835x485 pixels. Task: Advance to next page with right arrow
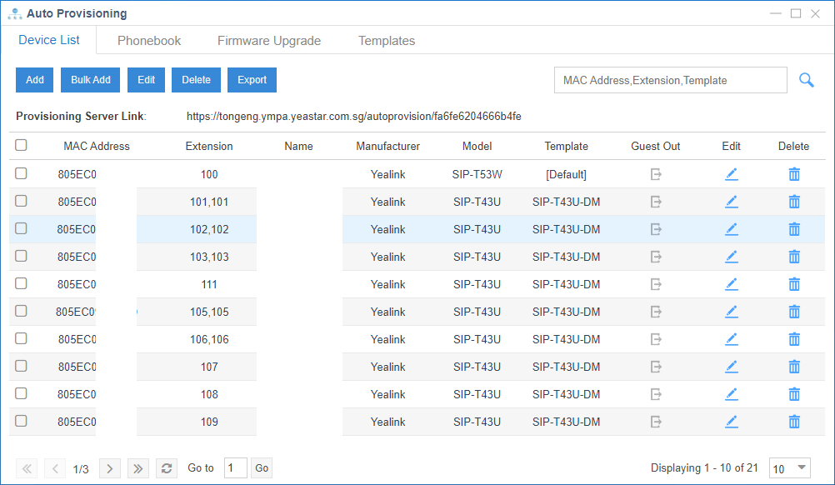pyautogui.click(x=109, y=468)
